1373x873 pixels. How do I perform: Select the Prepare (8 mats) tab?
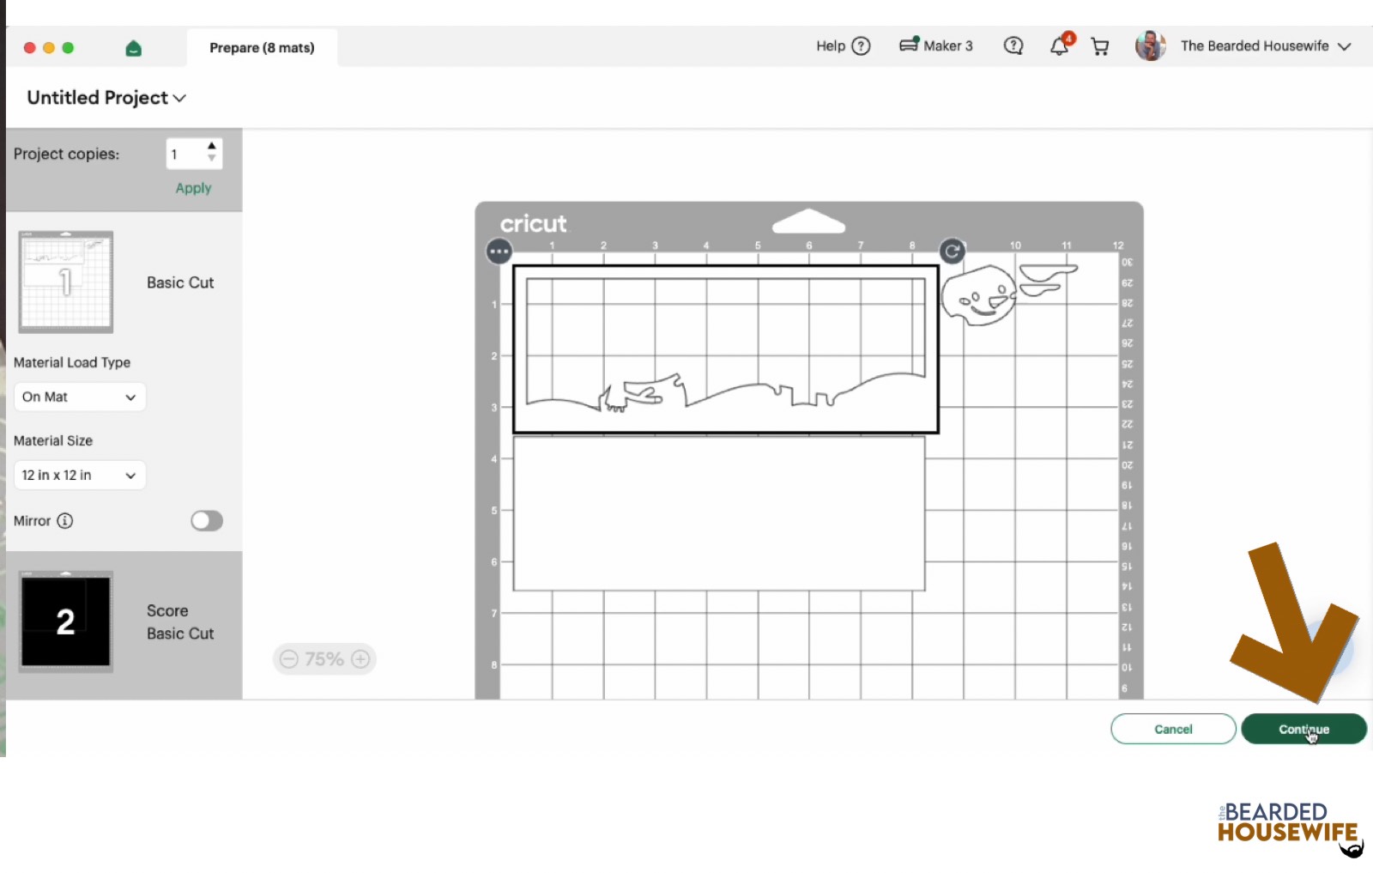(262, 48)
